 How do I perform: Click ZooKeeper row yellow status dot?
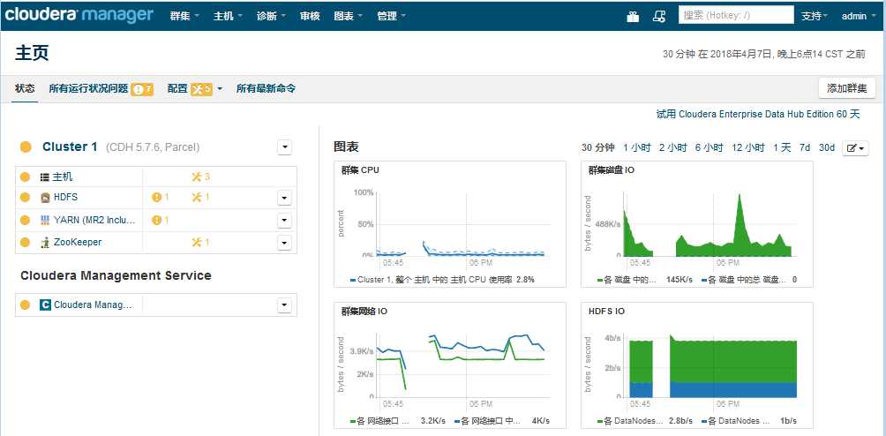click(25, 243)
